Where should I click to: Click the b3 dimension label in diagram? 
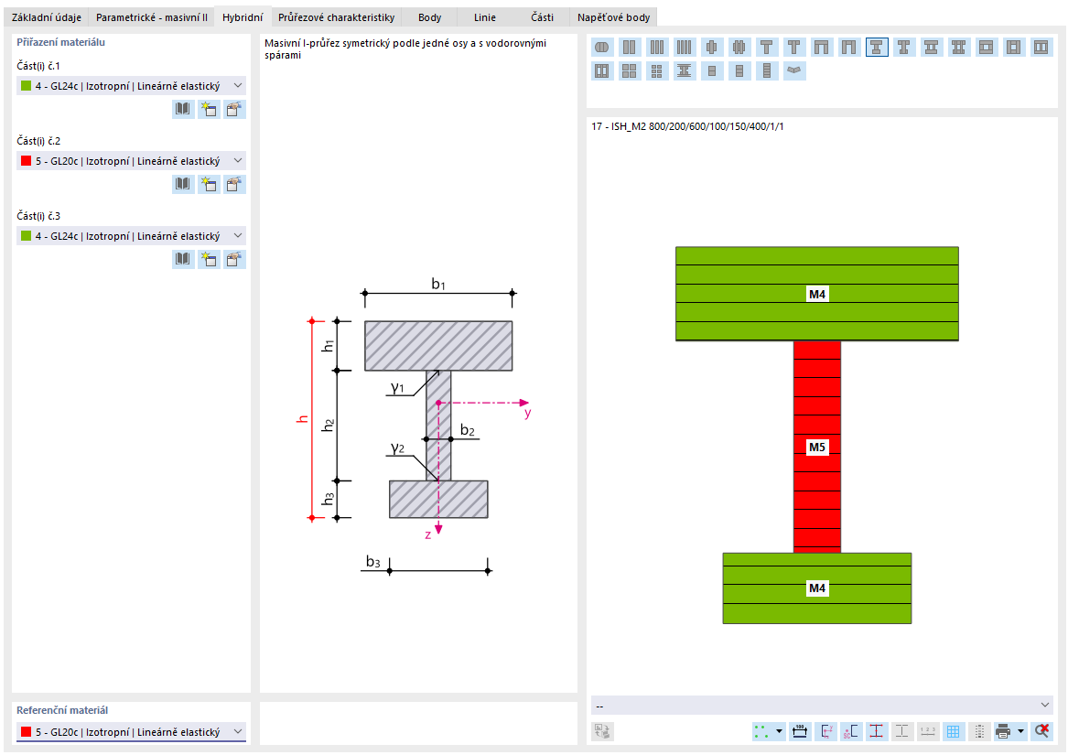click(373, 562)
